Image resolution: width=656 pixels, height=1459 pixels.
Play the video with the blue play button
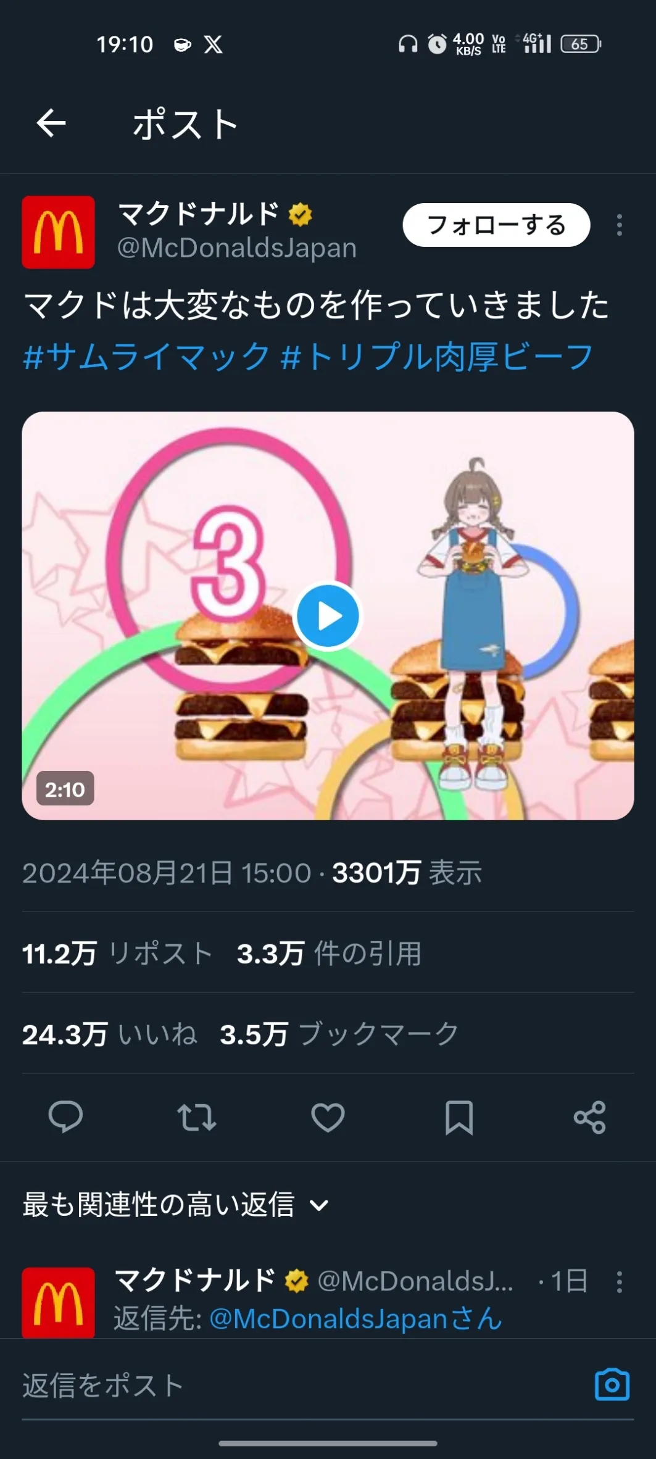(327, 616)
